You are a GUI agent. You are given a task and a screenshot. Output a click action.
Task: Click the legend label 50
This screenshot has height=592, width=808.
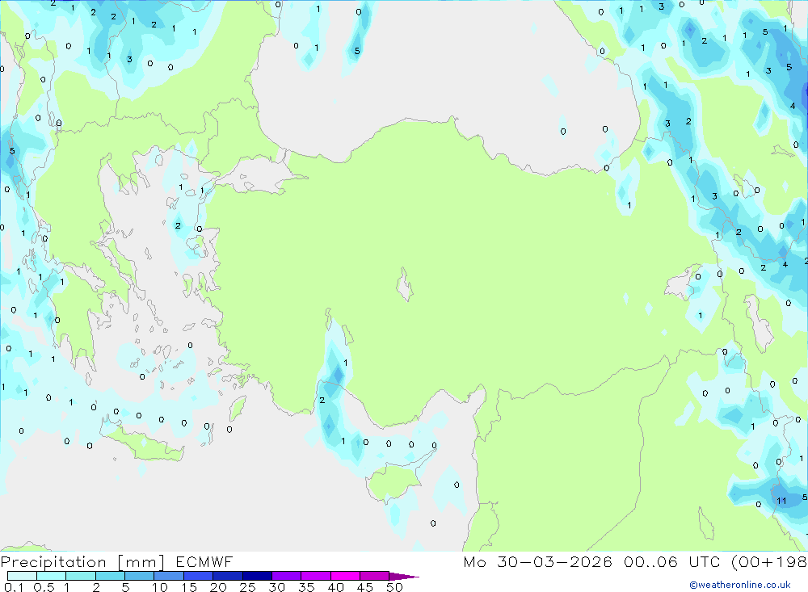click(394, 587)
